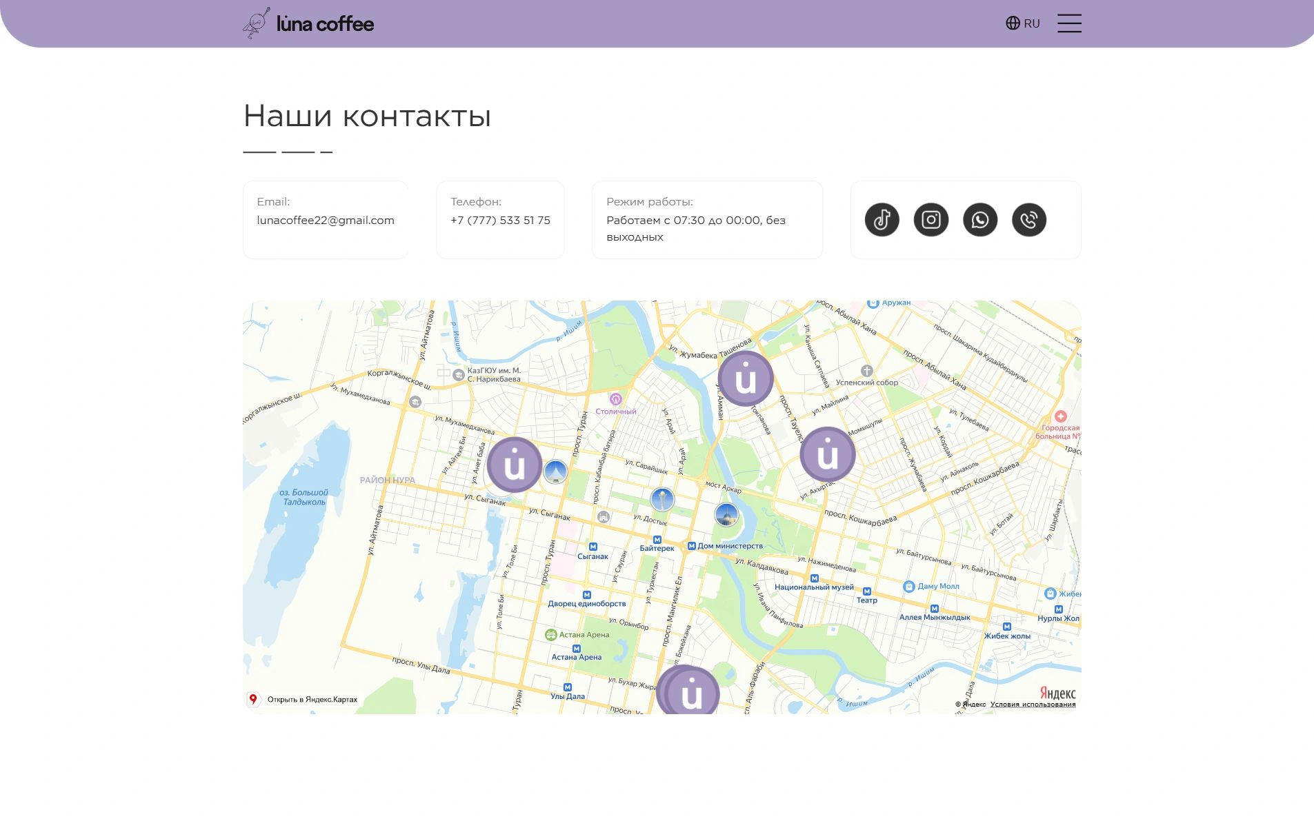Select Luna marker near Момышулы avenue
Image resolution: width=1314 pixels, height=821 pixels.
(x=827, y=454)
